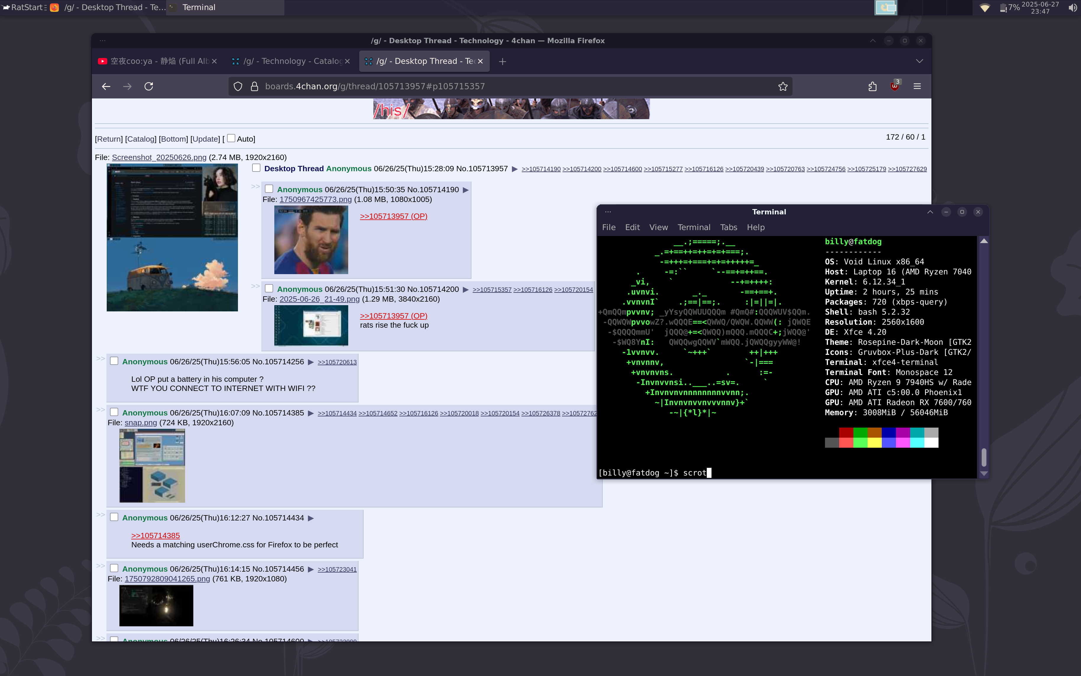Open post menu arrow for No.105714256

(311, 362)
